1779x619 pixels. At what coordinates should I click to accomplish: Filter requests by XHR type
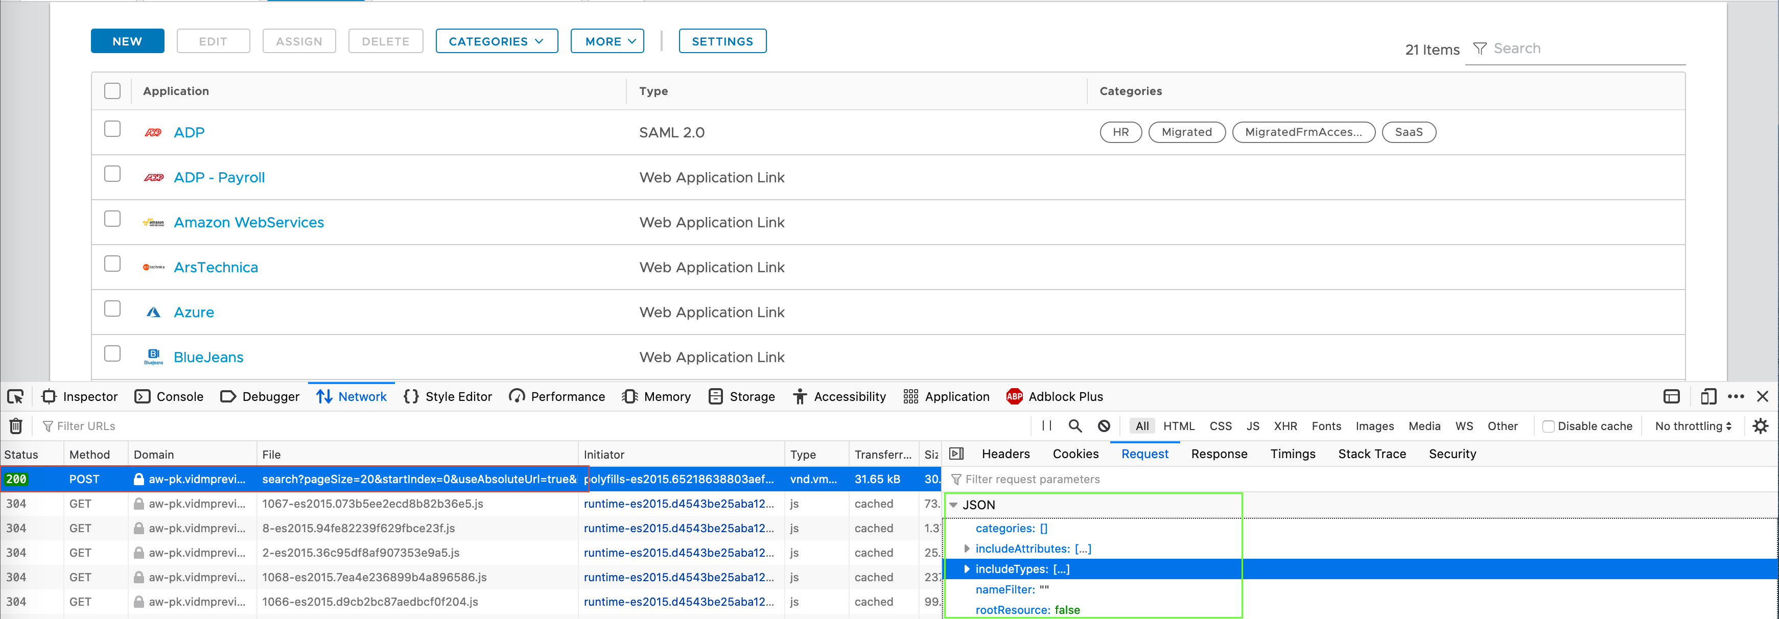pos(1285,426)
